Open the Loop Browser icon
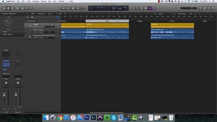The image size is (217, 122). point(209,8)
